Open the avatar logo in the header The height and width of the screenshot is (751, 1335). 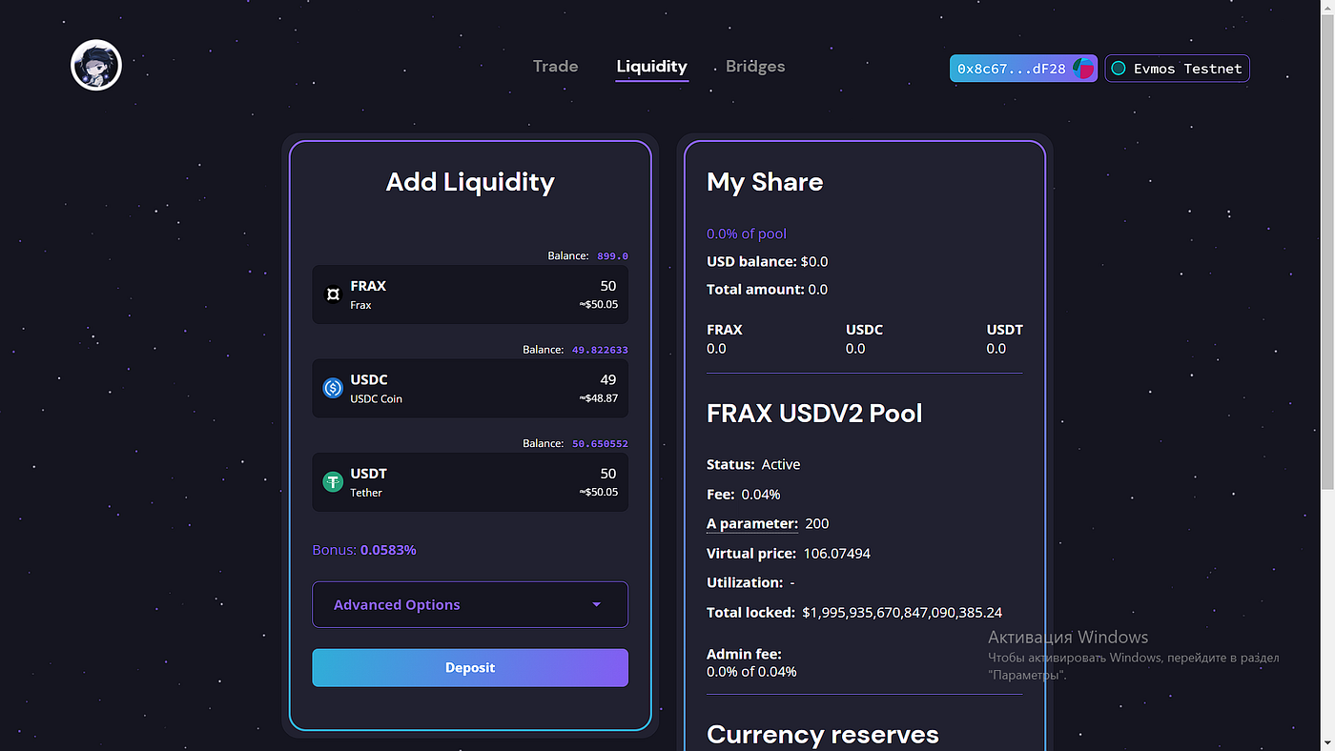pyautogui.click(x=96, y=66)
